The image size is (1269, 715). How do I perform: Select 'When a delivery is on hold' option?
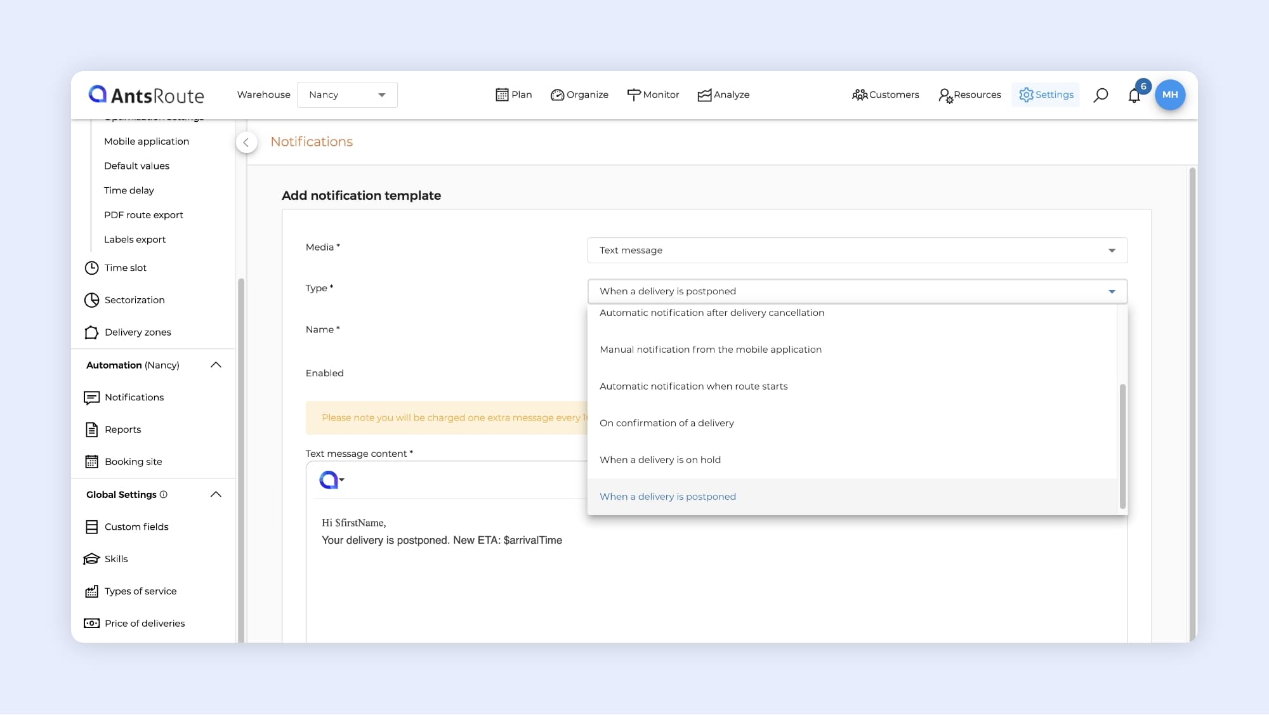tap(660, 460)
